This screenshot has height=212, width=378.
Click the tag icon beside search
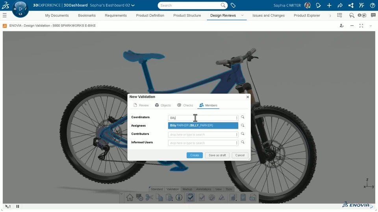click(233, 5)
